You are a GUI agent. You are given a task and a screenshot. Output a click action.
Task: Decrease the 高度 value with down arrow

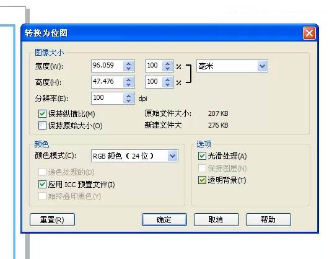click(128, 85)
